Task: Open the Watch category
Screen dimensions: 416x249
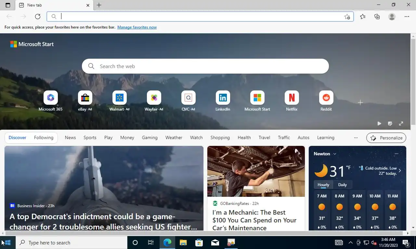Action: pyautogui.click(x=196, y=137)
